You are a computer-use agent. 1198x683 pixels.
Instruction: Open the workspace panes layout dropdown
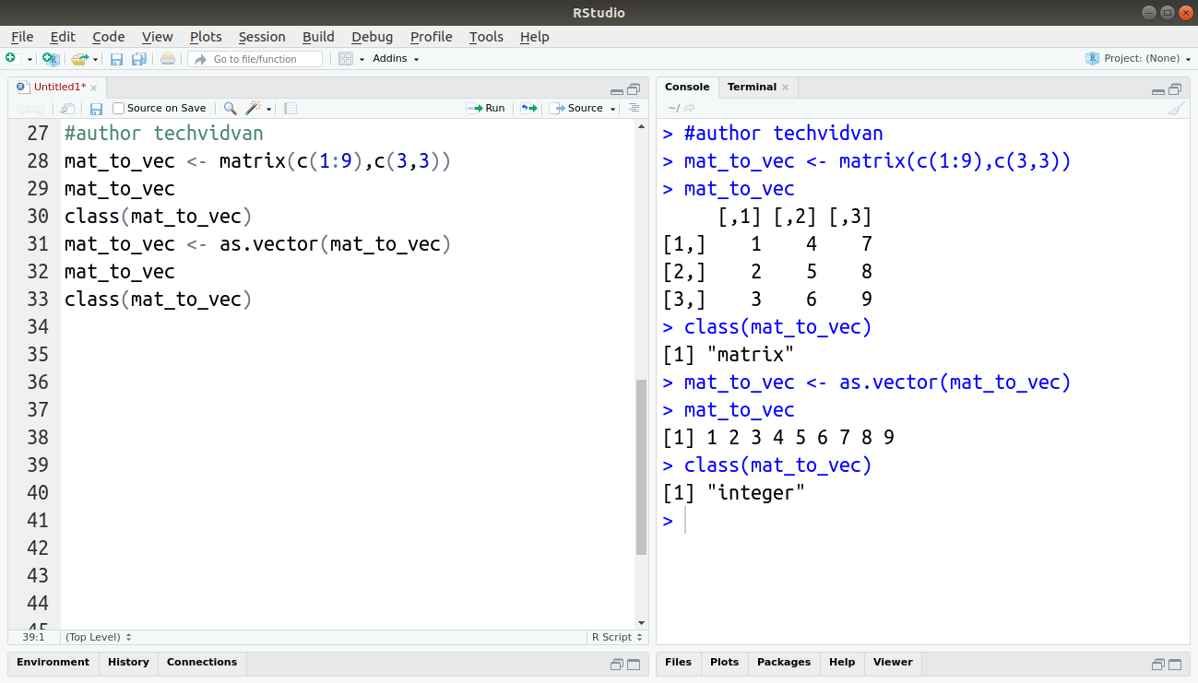click(x=351, y=59)
